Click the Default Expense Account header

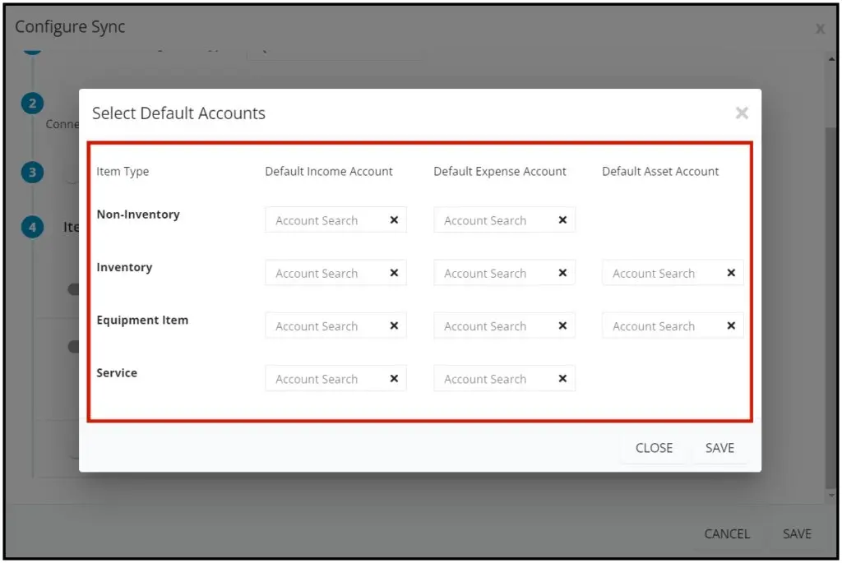tap(499, 171)
